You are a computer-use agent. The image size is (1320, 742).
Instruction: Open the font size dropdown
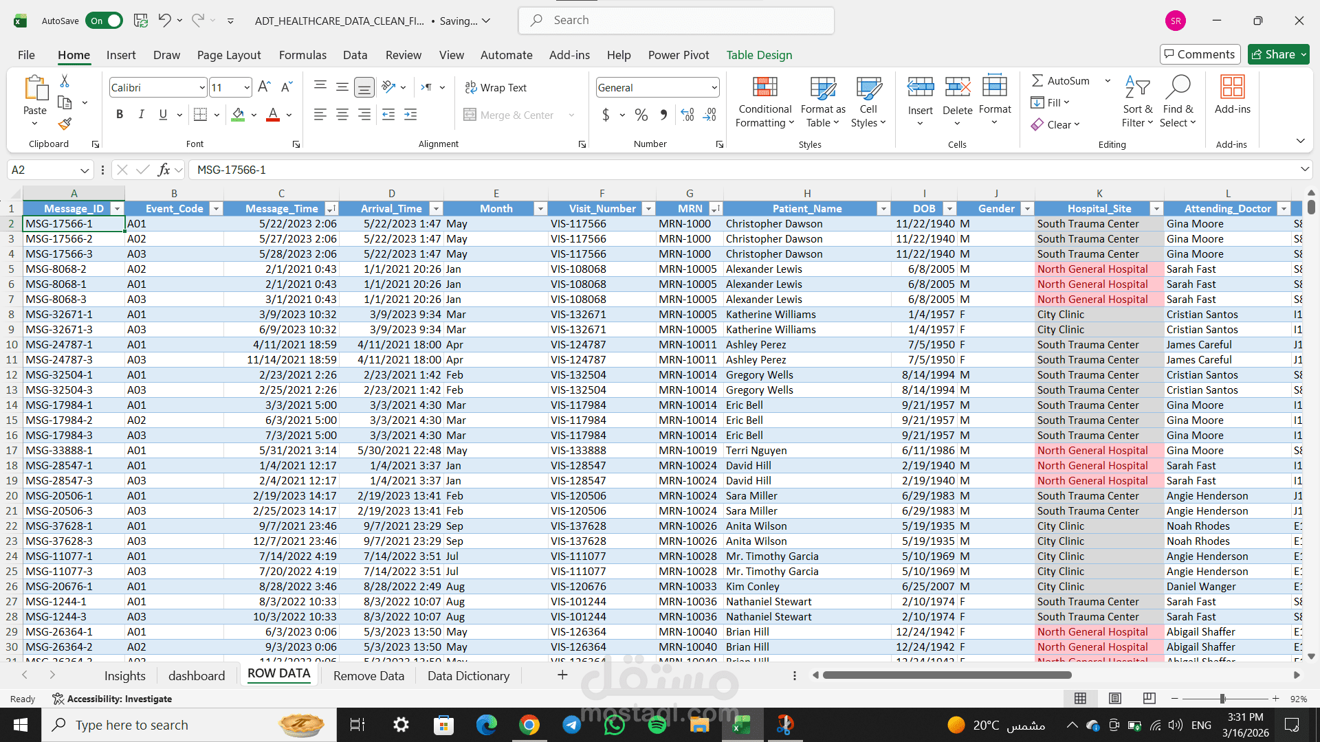click(246, 87)
